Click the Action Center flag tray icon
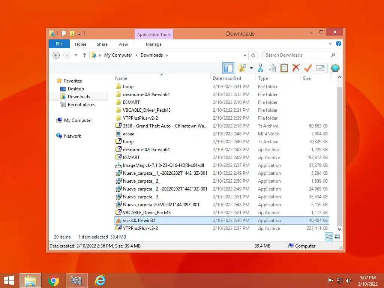Image resolution: width=384 pixels, height=288 pixels. coord(331,281)
